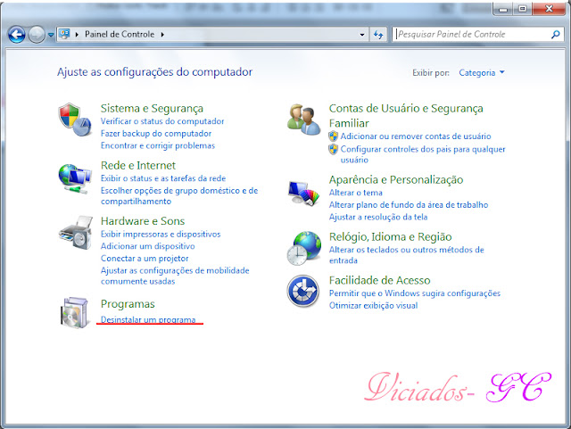The width and height of the screenshot is (571, 429).
Task: Click the shield icon beside Adicionar ou remover contas
Action: pos(333,136)
